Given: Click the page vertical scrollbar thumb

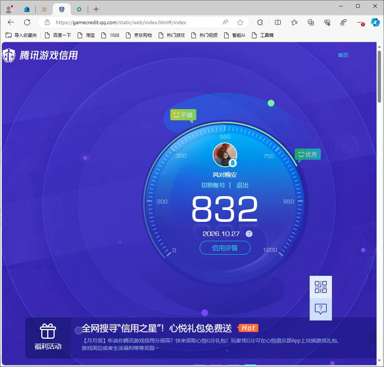Looking at the screenshot, I should point(379,77).
